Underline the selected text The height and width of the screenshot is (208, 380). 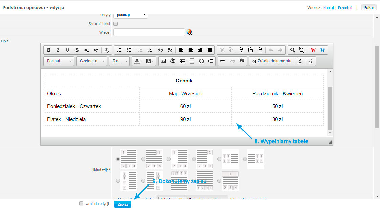[67, 50]
